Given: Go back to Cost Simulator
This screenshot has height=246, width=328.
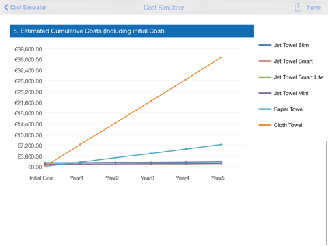Looking at the screenshot, I should point(25,8).
